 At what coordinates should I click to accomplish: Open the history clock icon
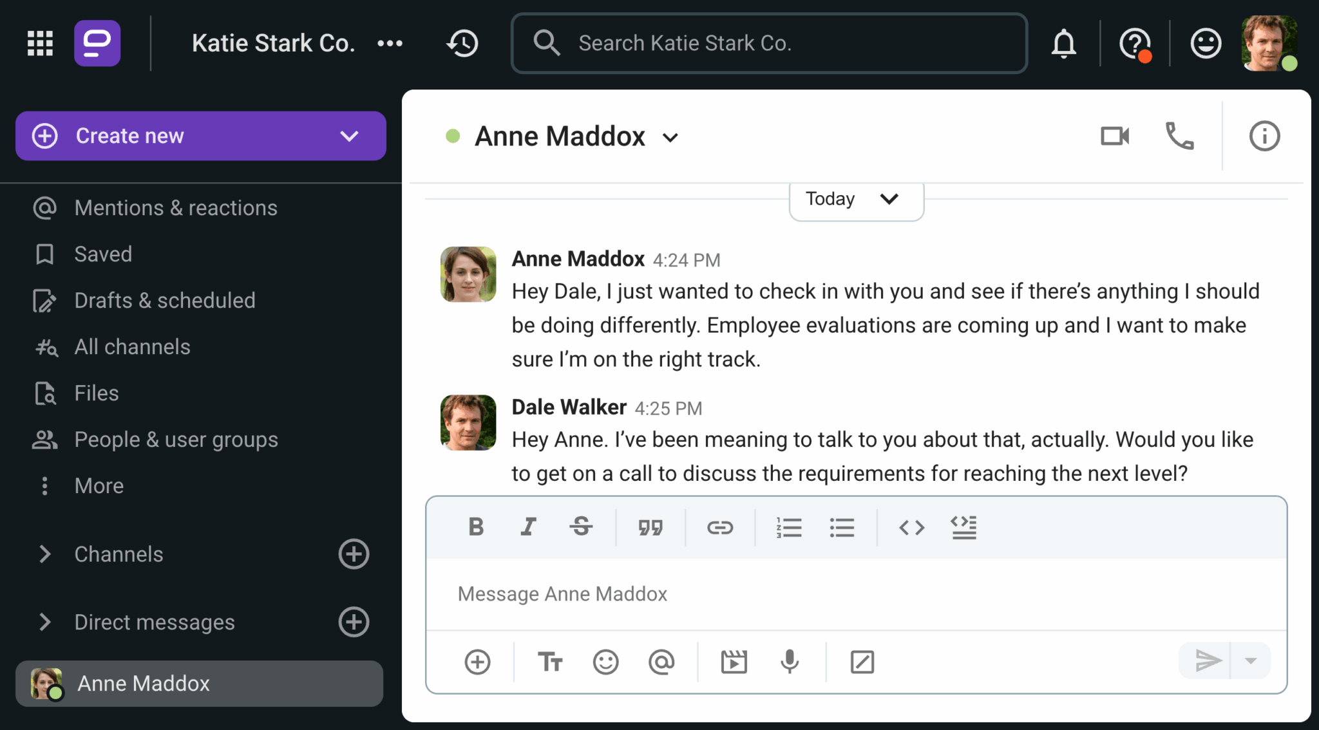pyautogui.click(x=462, y=44)
